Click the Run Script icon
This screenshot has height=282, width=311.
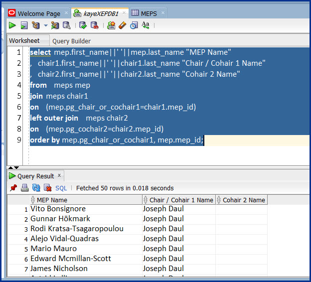24,25
